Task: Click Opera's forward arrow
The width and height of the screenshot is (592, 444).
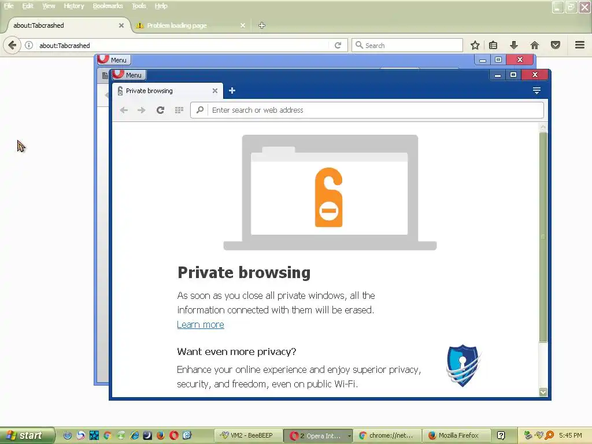Action: [x=142, y=110]
